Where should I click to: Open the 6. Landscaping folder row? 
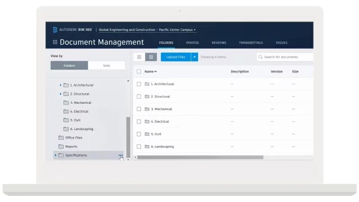(223, 146)
